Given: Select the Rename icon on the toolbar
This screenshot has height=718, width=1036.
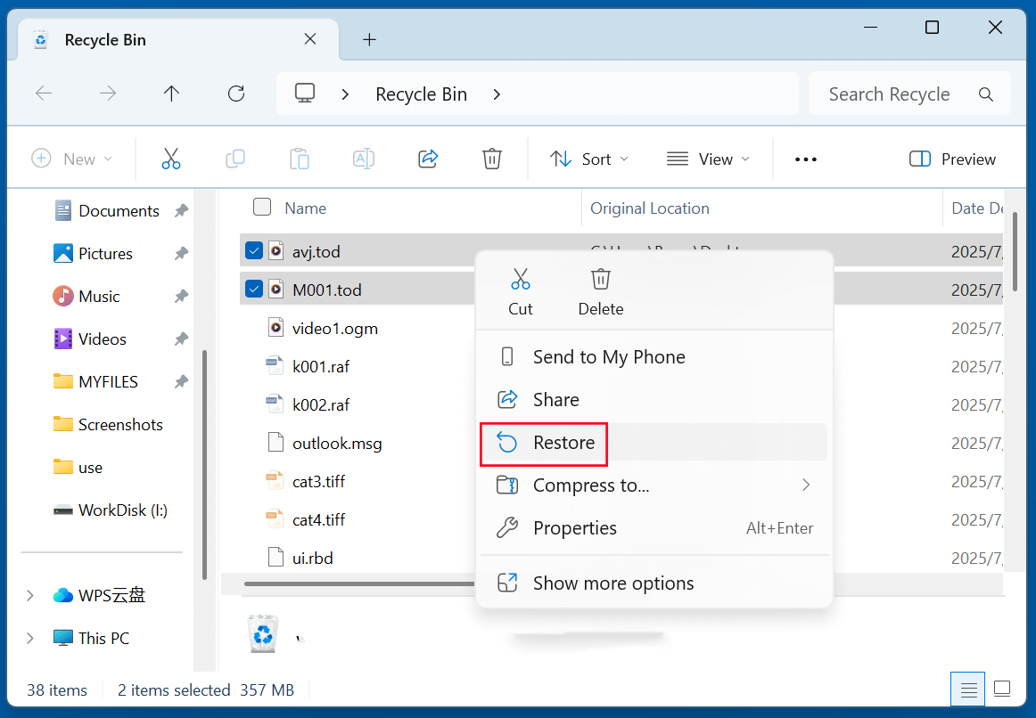Looking at the screenshot, I should point(363,159).
